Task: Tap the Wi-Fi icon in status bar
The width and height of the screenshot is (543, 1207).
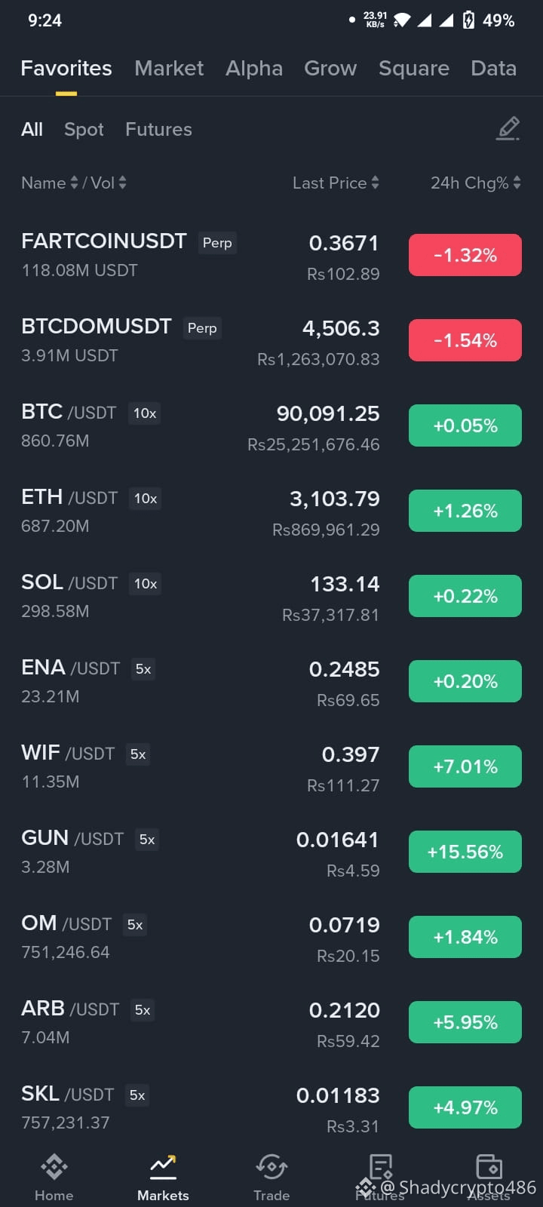Action: point(402,20)
